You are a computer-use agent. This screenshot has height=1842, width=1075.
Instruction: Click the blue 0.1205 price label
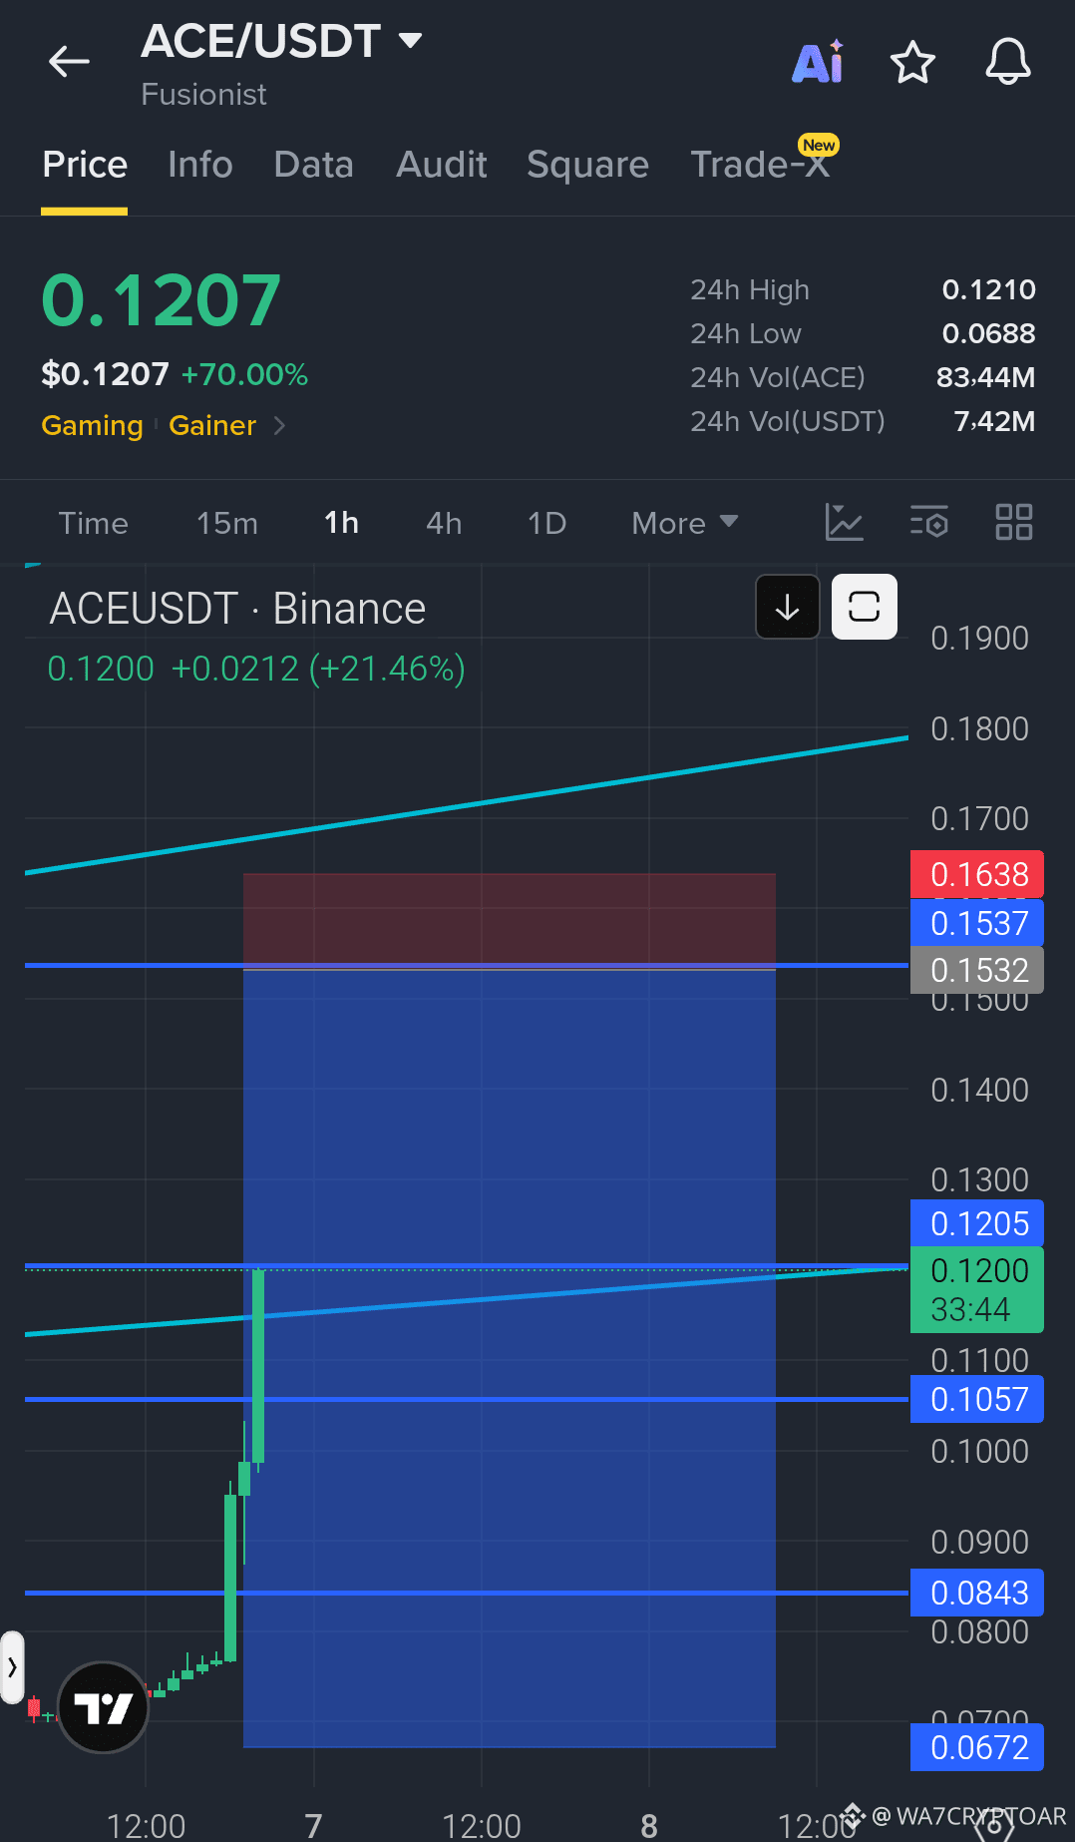(x=977, y=1223)
